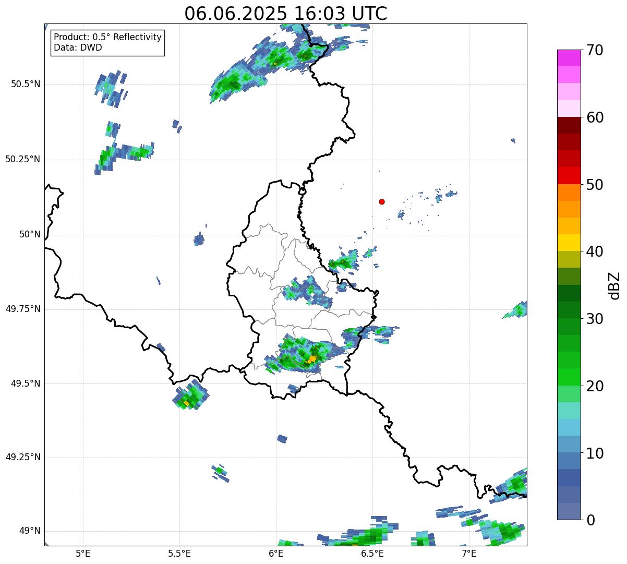Click the latitude label 50.25°N
Screen dimensions: 627x564
23,159
